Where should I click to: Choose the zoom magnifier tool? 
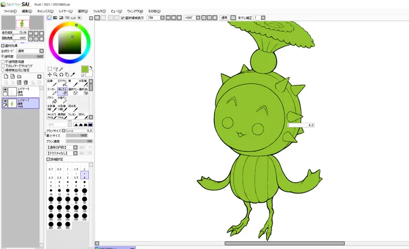tap(55, 75)
